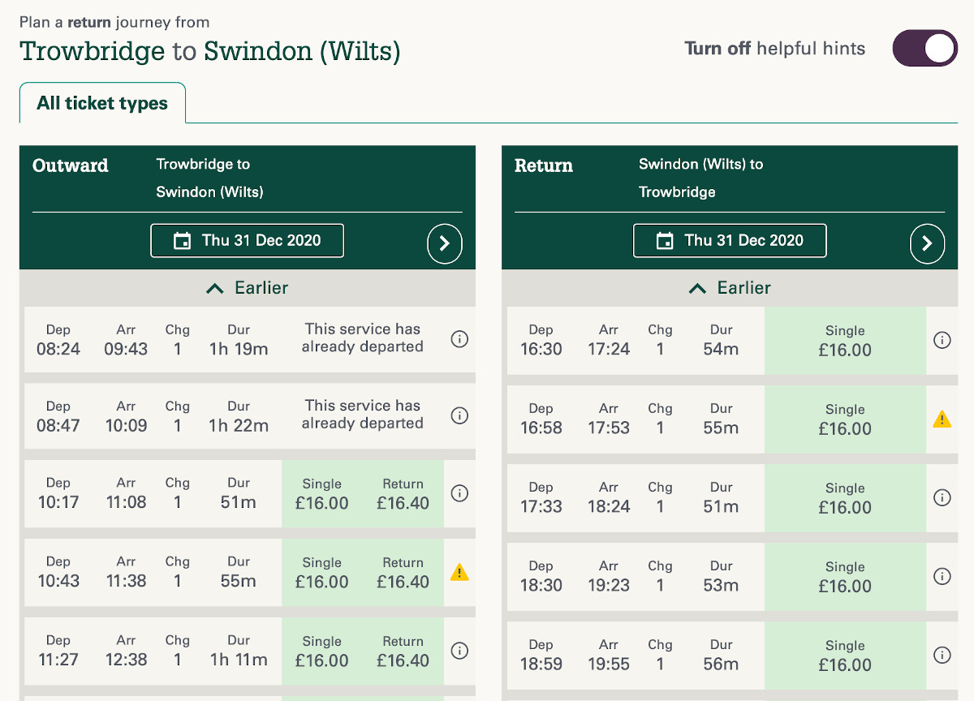The image size is (974, 701).
Task: Show earlier return trains
Action: tap(730, 288)
